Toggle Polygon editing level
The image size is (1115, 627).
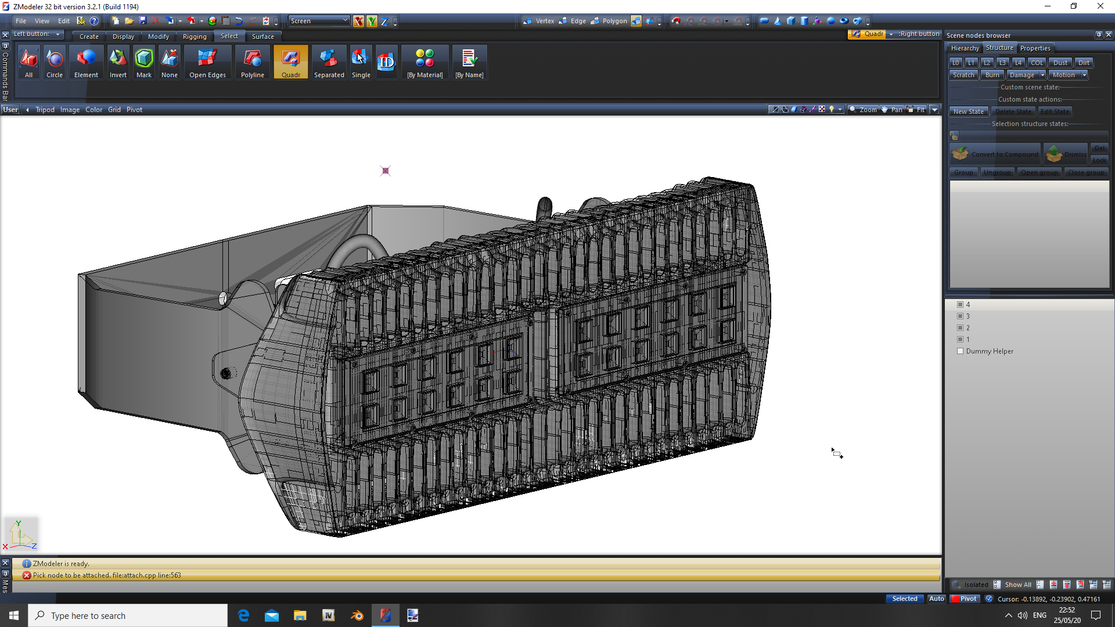[x=609, y=21]
